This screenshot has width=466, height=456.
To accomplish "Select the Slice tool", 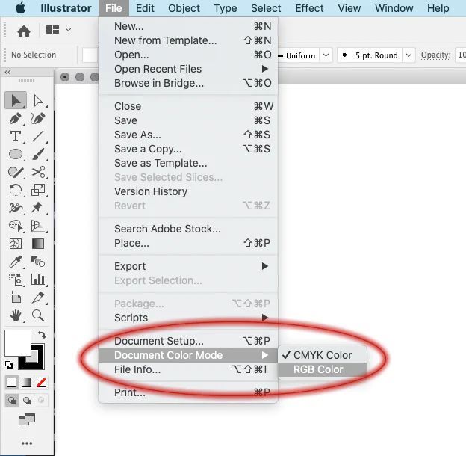I will (38, 298).
